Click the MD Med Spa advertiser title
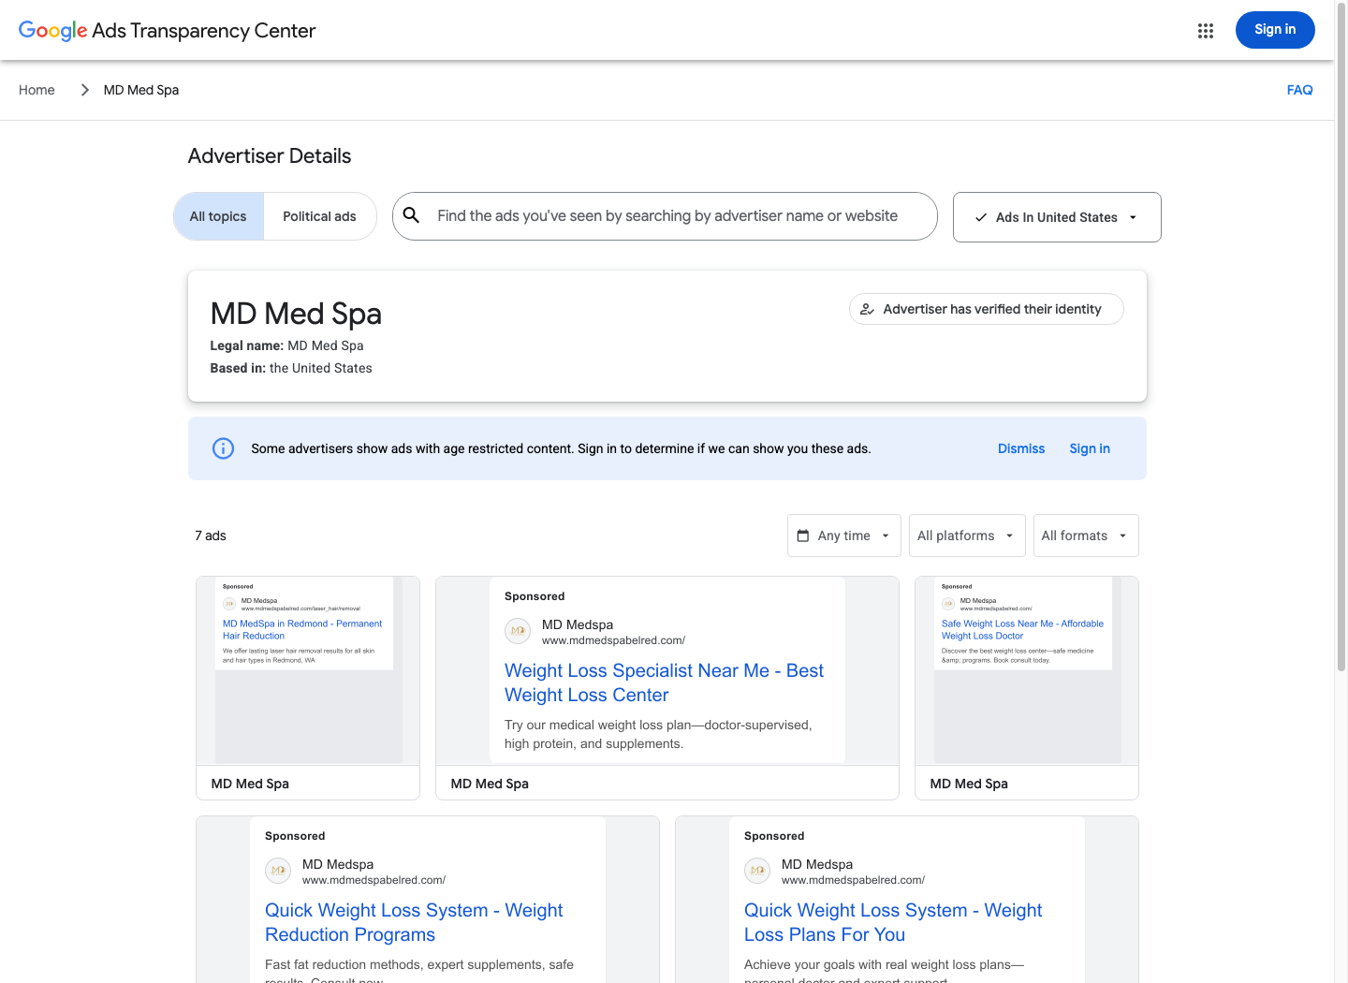The height and width of the screenshot is (983, 1348). pyautogui.click(x=296, y=314)
